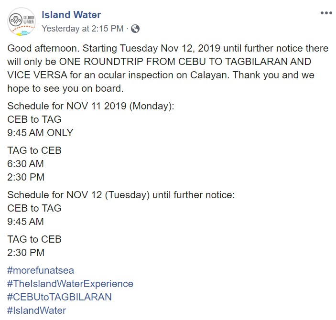Follow the #morefunatsea hashtag

[41, 270]
